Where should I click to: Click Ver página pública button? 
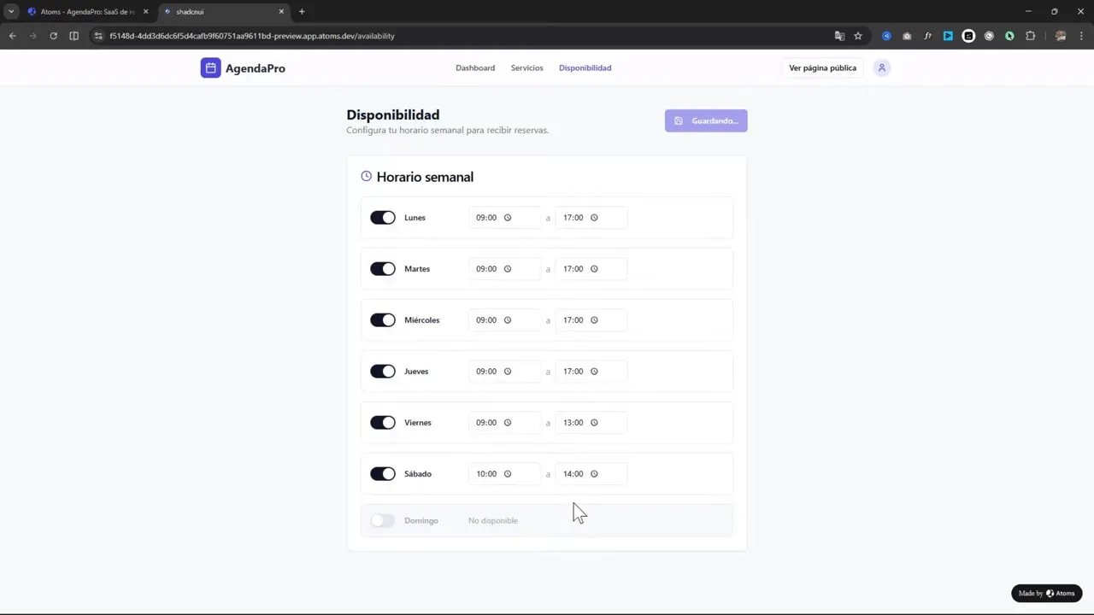822,67
